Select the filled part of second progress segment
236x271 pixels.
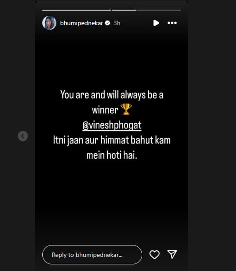124,10
